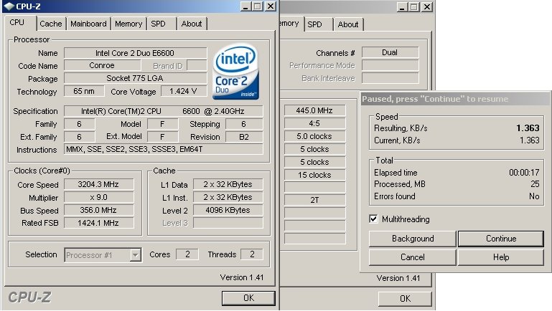The image size is (552, 311).
Task: Click the Continue button
Action: pyautogui.click(x=501, y=239)
